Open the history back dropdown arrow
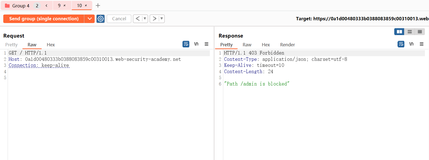 (145, 19)
